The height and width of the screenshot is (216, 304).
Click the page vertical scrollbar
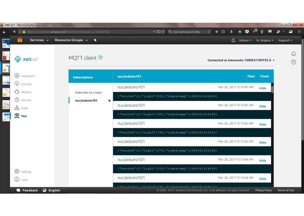(303, 89)
